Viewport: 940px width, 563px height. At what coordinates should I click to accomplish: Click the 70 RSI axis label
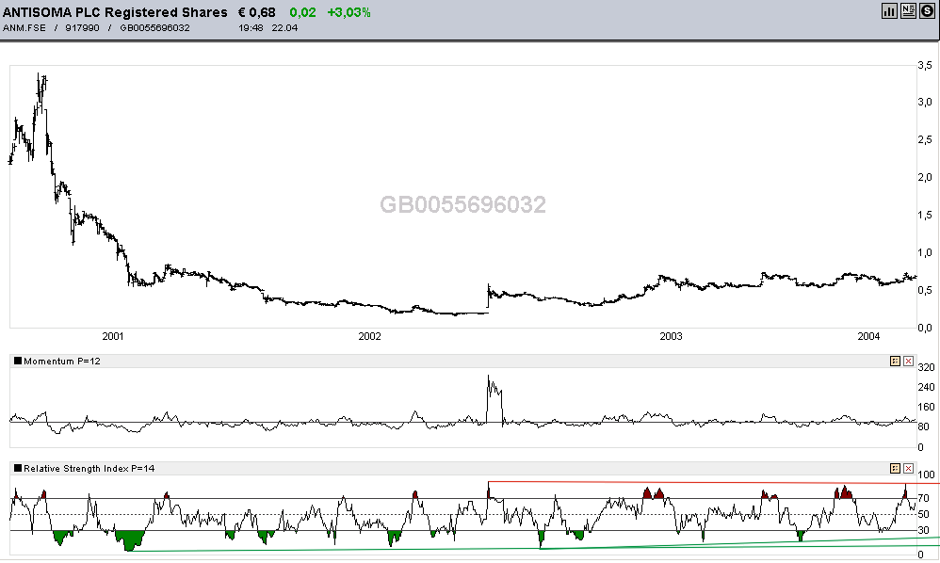pyautogui.click(x=923, y=498)
